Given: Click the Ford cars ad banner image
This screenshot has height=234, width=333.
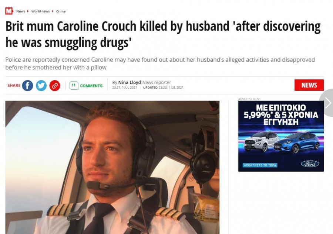Looking at the screenshot, I should (x=281, y=136).
